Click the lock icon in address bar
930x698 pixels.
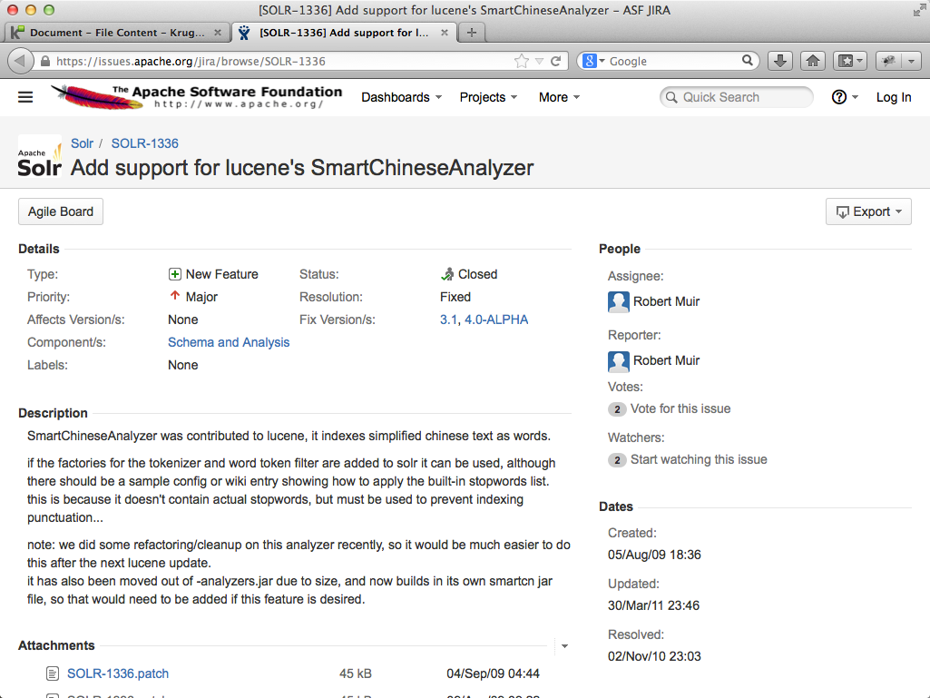point(45,61)
